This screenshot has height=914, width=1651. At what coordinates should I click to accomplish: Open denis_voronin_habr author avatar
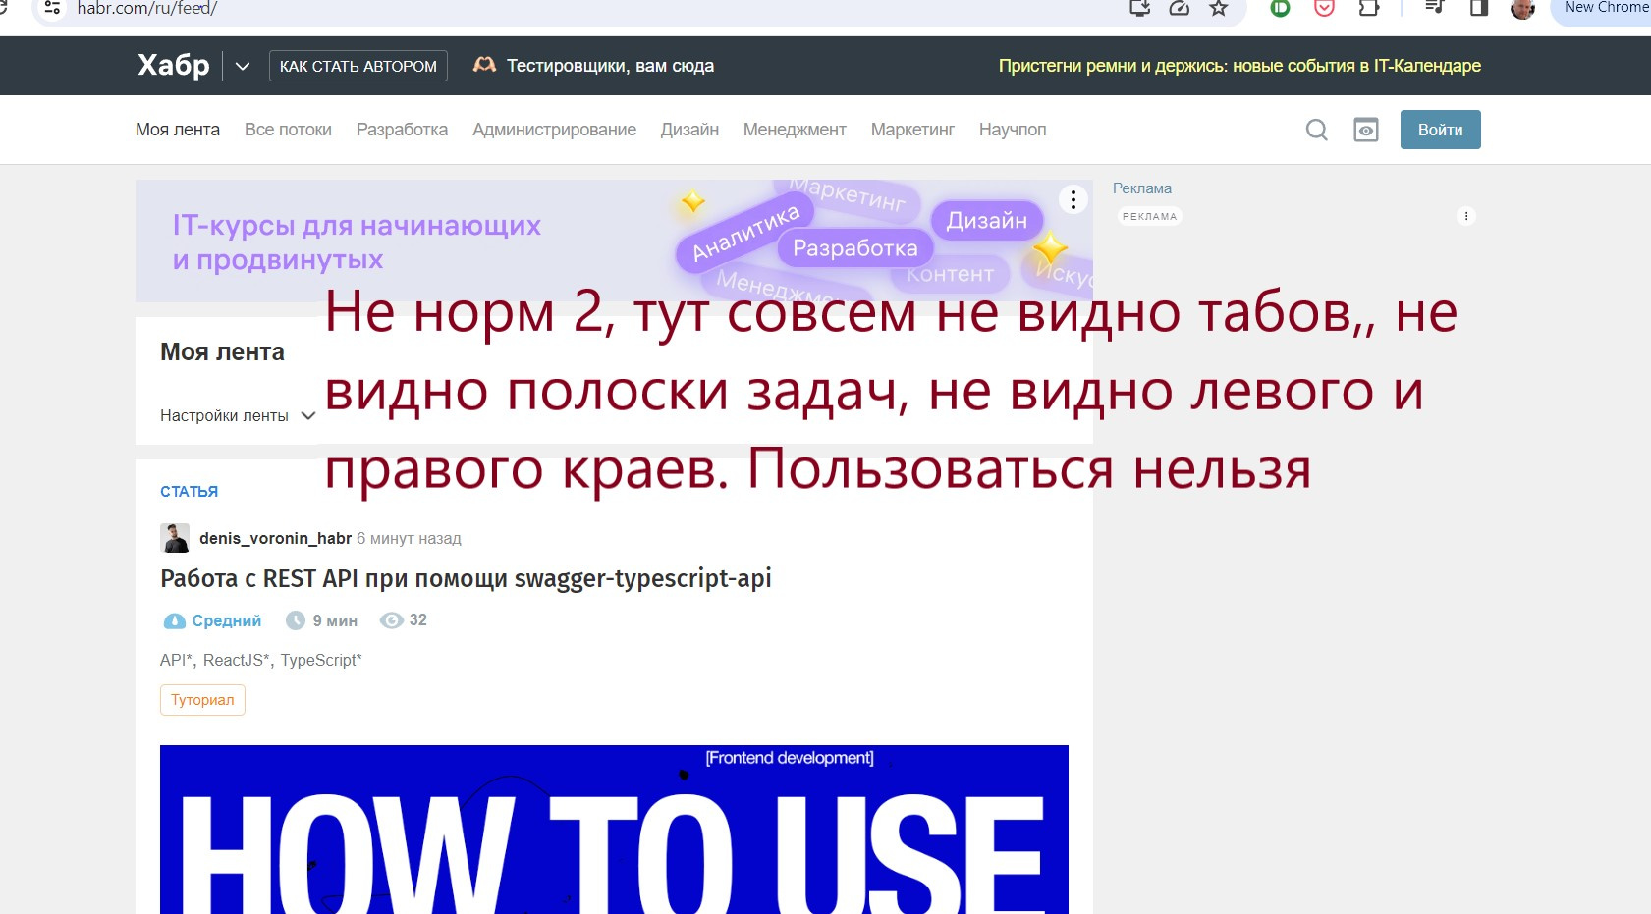[x=175, y=538]
